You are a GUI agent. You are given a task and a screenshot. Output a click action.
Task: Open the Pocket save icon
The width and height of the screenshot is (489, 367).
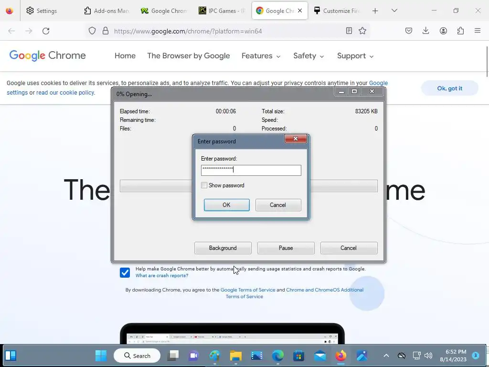[409, 31]
